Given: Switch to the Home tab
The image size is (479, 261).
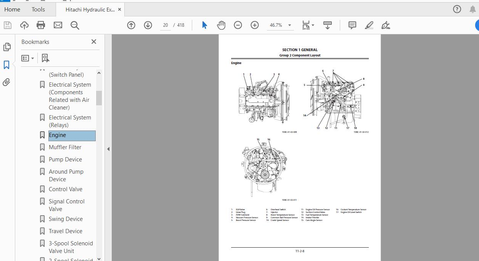Looking at the screenshot, I should (12, 10).
